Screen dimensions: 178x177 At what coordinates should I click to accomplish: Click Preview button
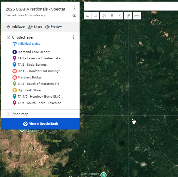[x=53, y=27]
